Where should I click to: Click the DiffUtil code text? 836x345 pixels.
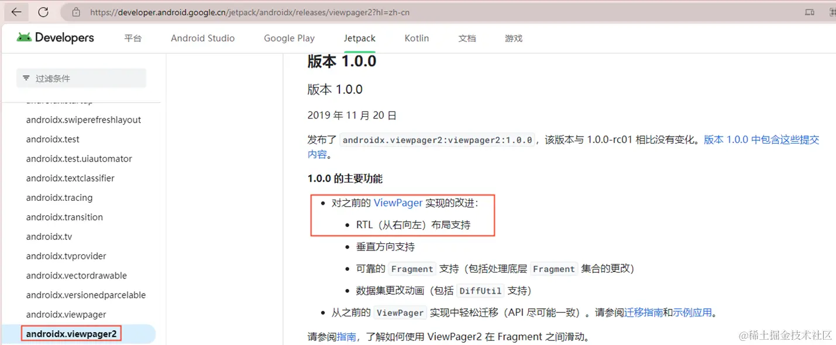(x=480, y=291)
